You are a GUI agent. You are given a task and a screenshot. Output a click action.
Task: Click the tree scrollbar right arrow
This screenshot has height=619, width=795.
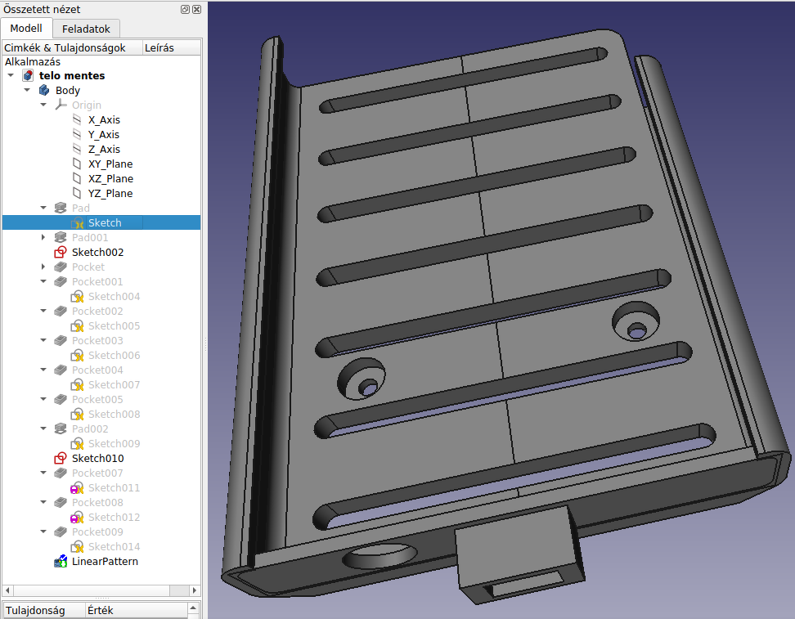[x=195, y=590]
